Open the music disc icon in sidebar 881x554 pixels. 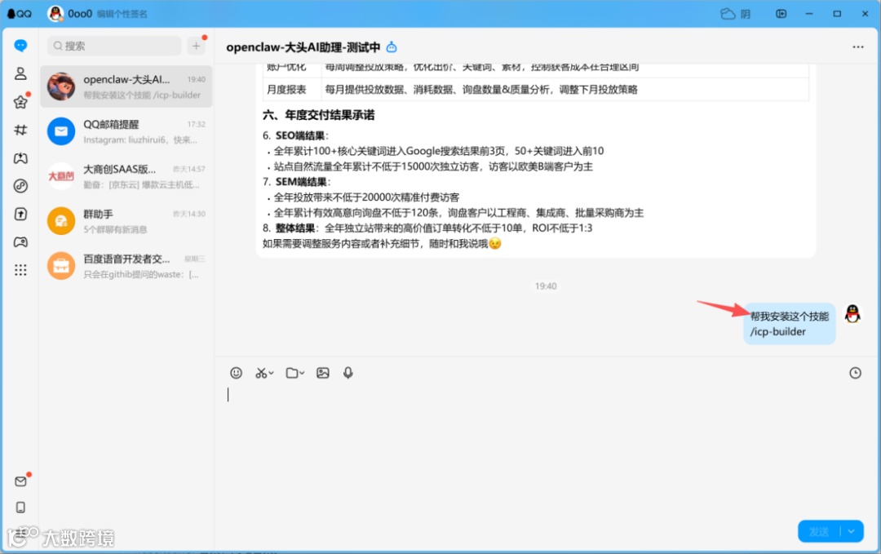(x=20, y=186)
